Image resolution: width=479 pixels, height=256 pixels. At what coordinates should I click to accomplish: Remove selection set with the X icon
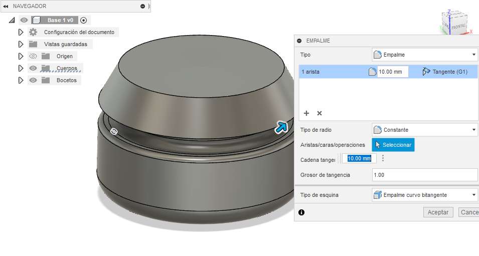coord(320,113)
